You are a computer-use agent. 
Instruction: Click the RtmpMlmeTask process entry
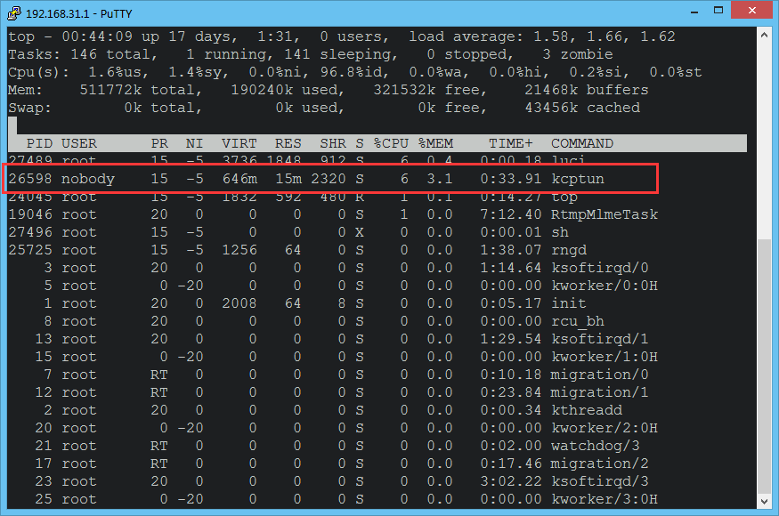pos(356,214)
